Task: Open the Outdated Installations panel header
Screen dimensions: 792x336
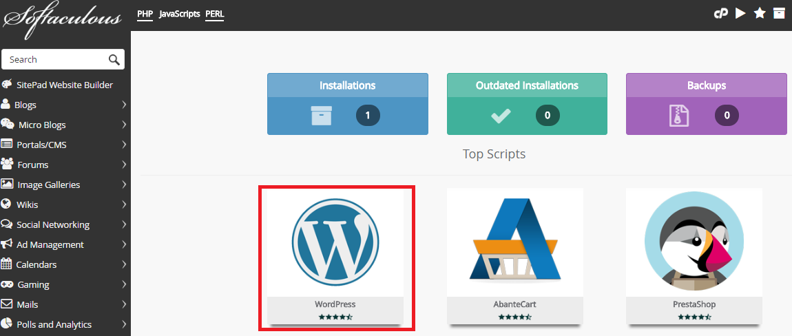Action: pos(527,85)
